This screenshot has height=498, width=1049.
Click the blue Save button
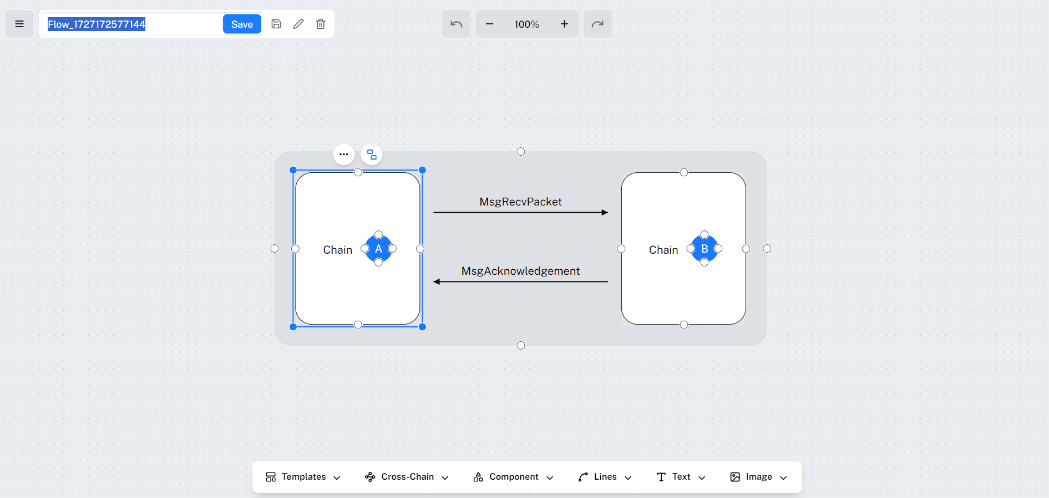coord(242,24)
